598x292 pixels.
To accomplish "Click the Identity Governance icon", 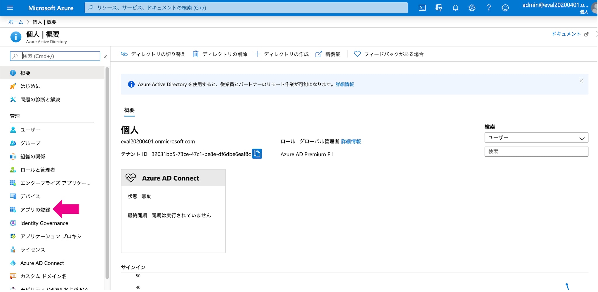I will 13,223.
